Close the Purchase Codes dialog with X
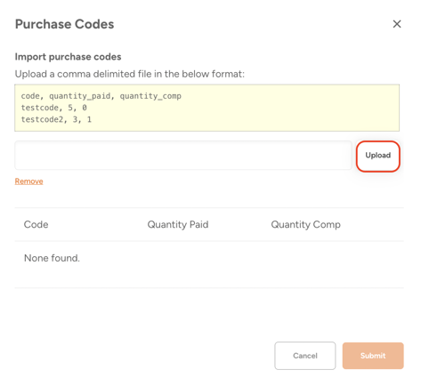Image resolution: width=421 pixels, height=386 pixels. (397, 24)
